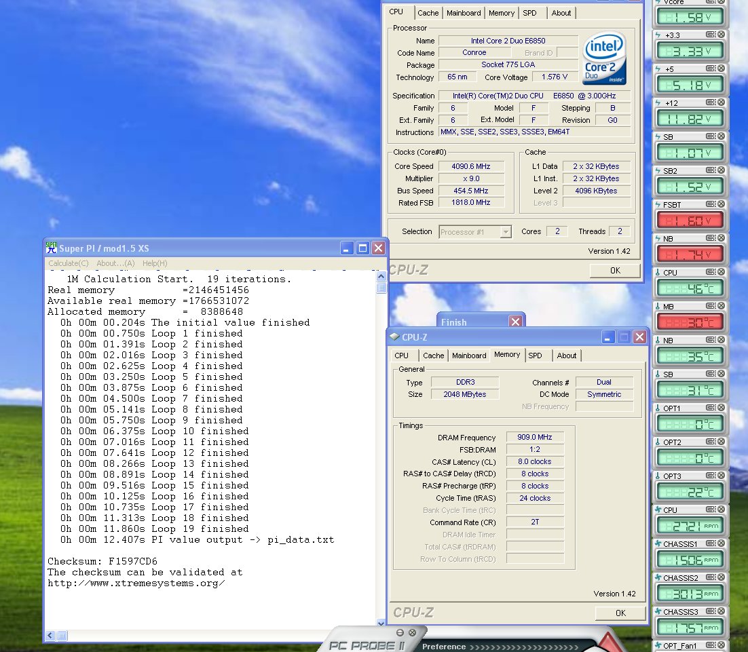This screenshot has width=748, height=652.
Task: Open the Calculate(C) menu in Super PI
Action: [69, 263]
